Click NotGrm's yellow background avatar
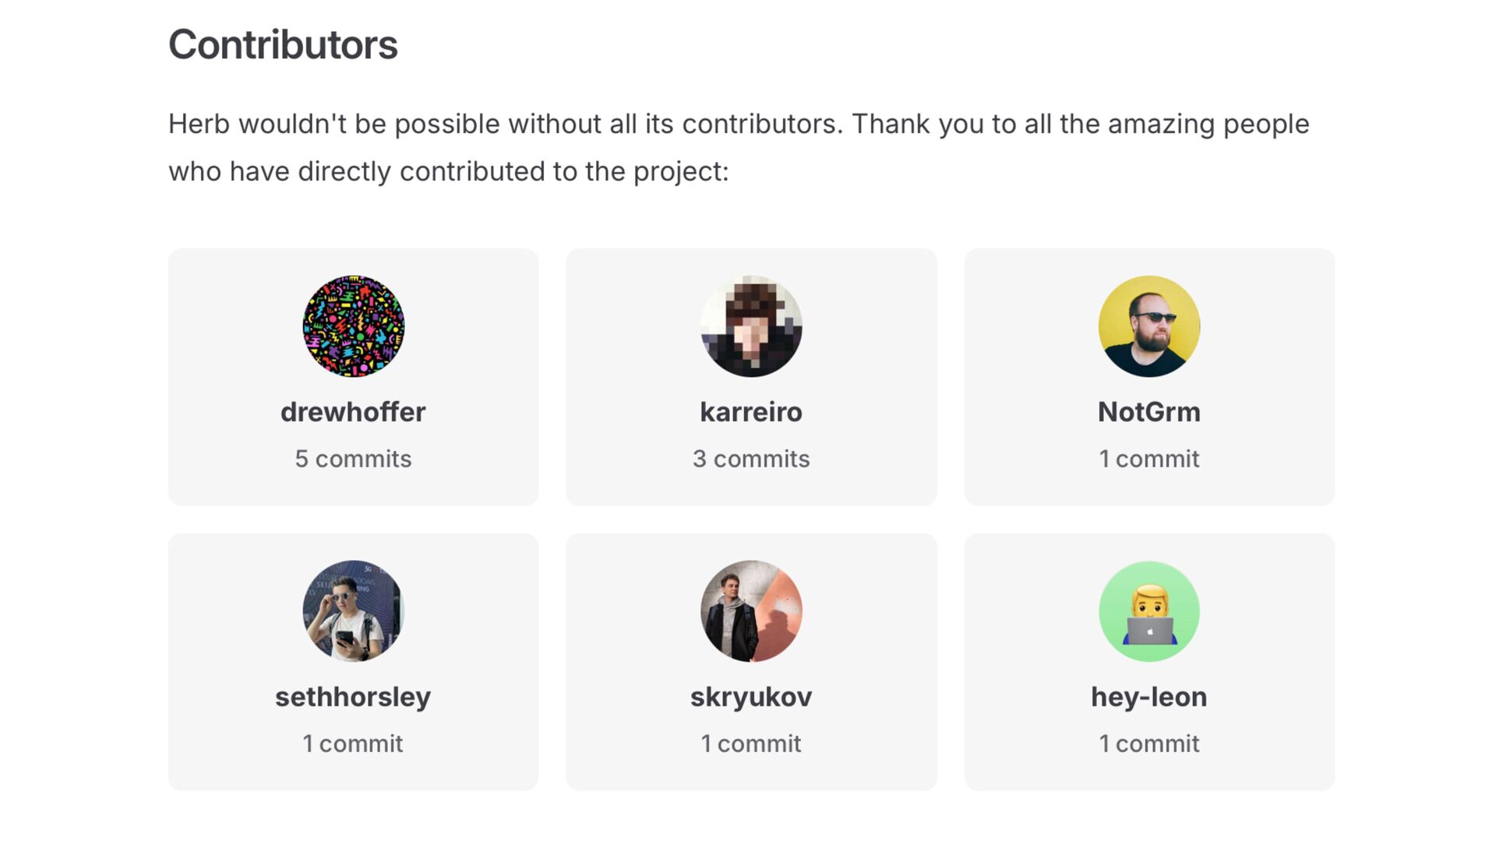The image size is (1496, 841). point(1149,326)
